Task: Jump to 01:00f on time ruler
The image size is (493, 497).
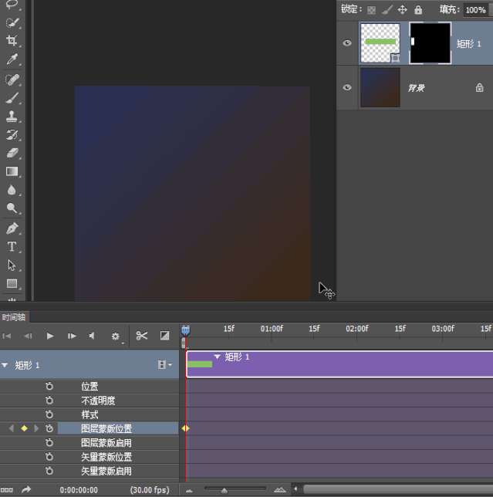Action: [x=272, y=329]
